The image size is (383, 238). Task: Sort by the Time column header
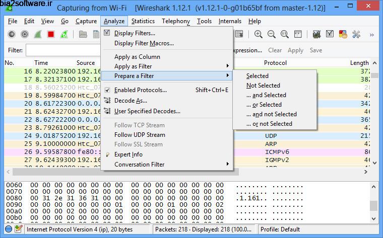coord(41,63)
